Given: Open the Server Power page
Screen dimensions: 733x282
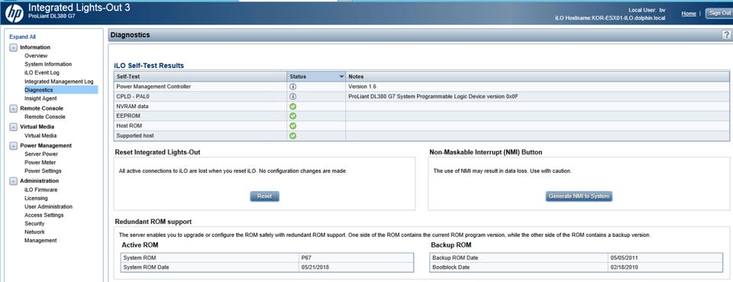Looking at the screenshot, I should point(41,154).
